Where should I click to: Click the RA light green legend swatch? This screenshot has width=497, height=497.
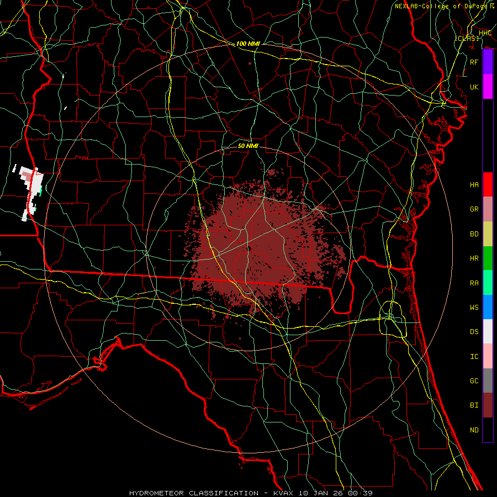(488, 283)
